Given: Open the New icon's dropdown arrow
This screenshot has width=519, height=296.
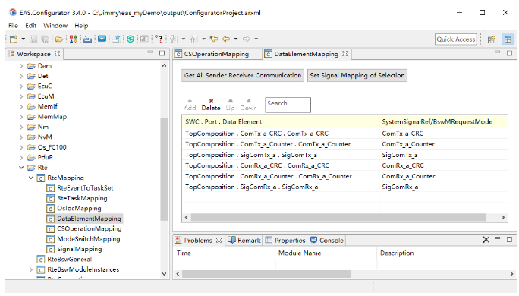Looking at the screenshot, I should [x=24, y=39].
